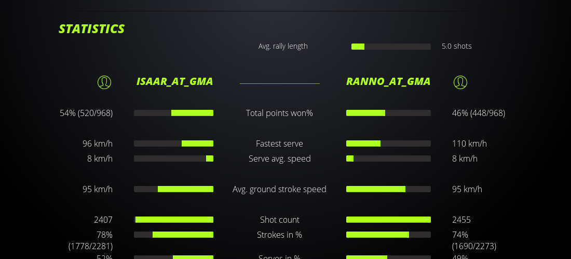Viewport: 571px width, 259px height.
Task: Click the STATISTICS heading
Action: tap(92, 29)
